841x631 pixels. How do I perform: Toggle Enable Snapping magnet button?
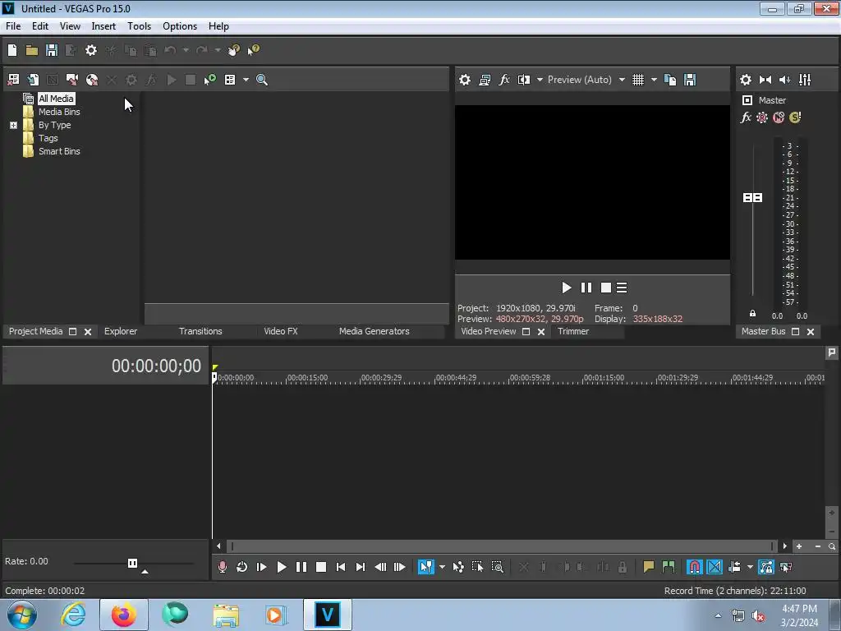click(x=695, y=567)
